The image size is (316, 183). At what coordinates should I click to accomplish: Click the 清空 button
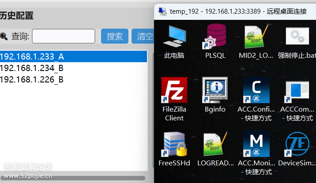click(143, 36)
